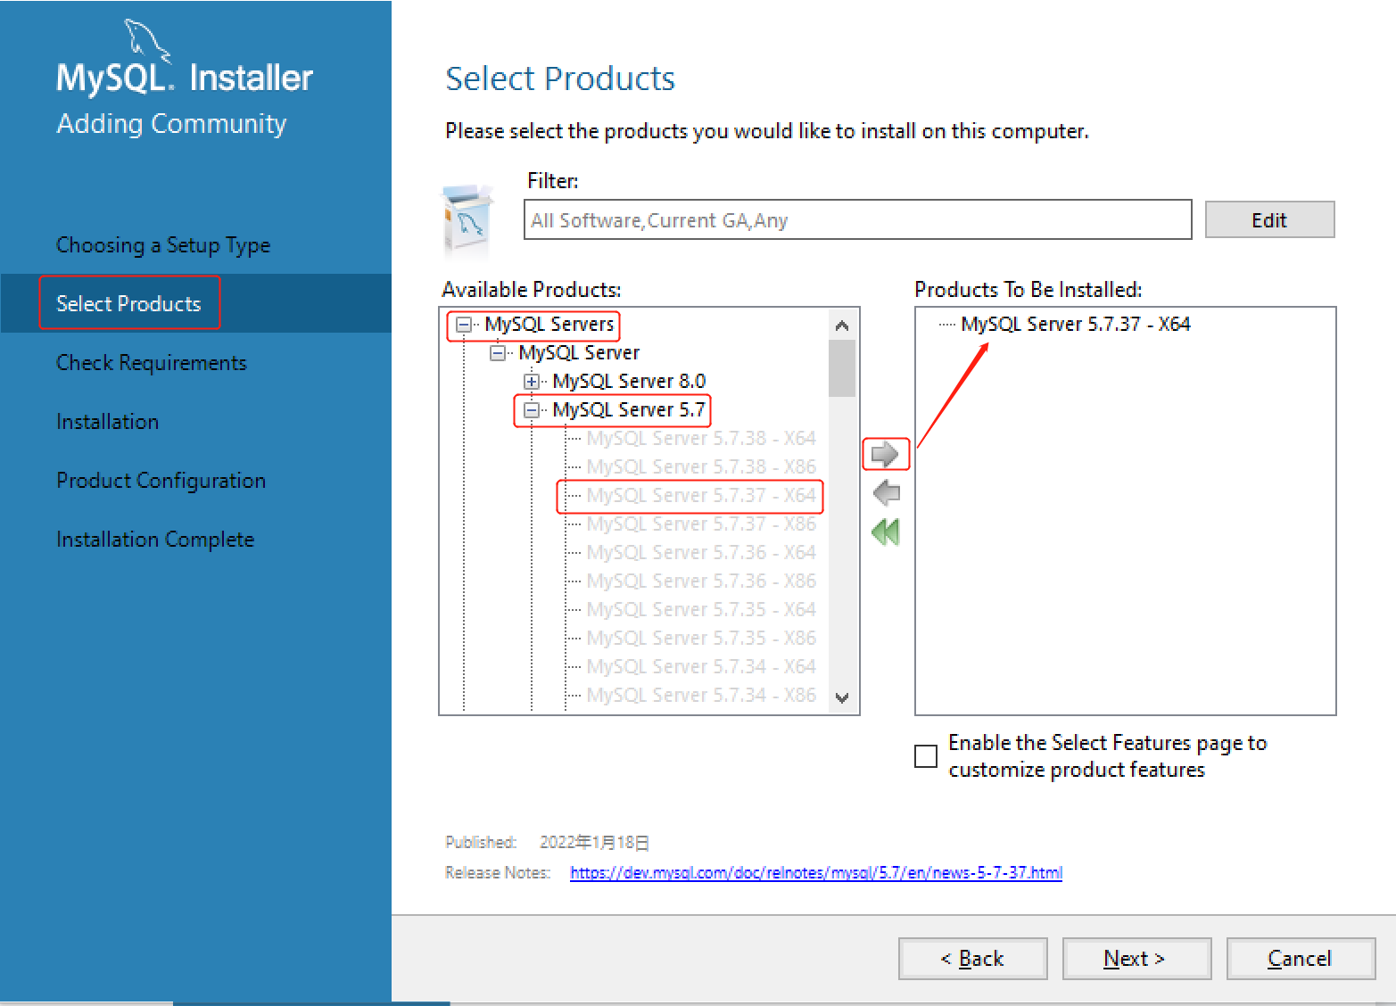
Task: Collapse the MySQL Servers tree node
Action: click(462, 325)
